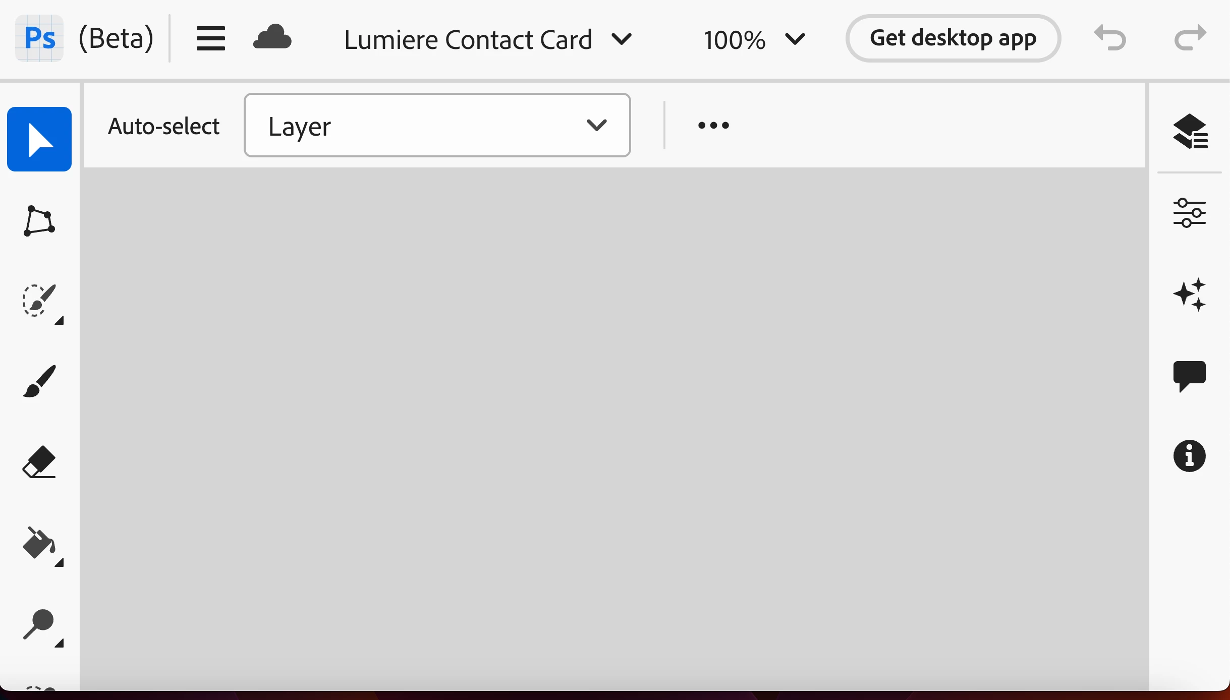Image resolution: width=1230 pixels, height=700 pixels.
Task: Open the Adjustments properties panel
Action: [x=1190, y=213]
